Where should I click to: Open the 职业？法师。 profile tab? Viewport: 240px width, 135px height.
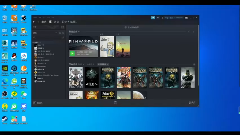coord(70,22)
